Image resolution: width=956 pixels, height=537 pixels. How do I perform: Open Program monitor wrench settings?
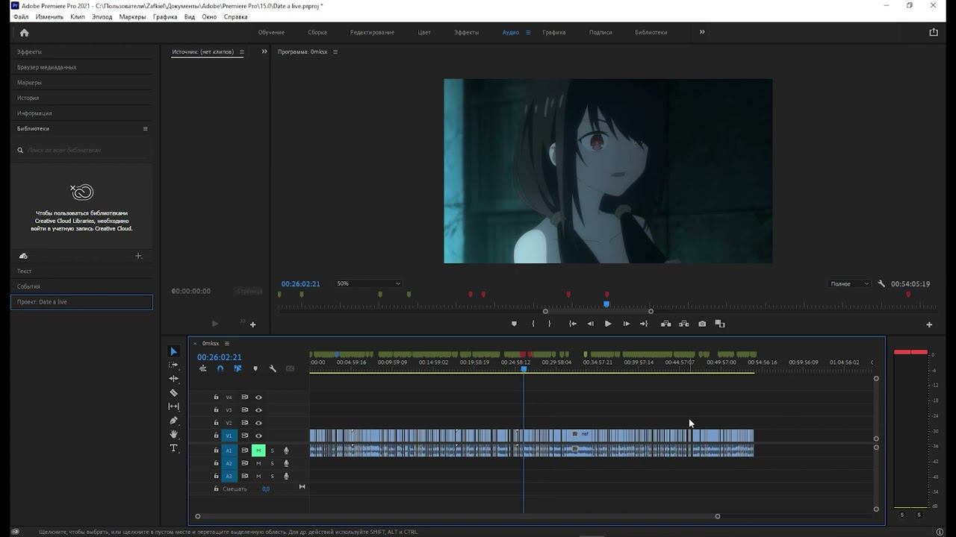click(881, 283)
